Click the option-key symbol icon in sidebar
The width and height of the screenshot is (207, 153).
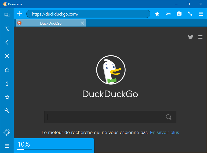coord(7,28)
